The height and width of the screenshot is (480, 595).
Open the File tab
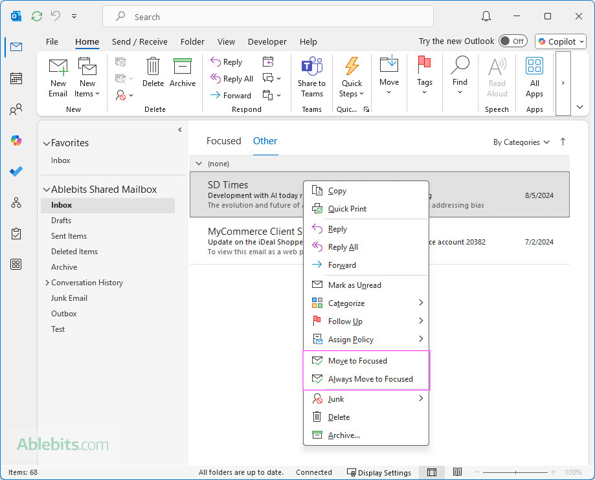(x=52, y=41)
